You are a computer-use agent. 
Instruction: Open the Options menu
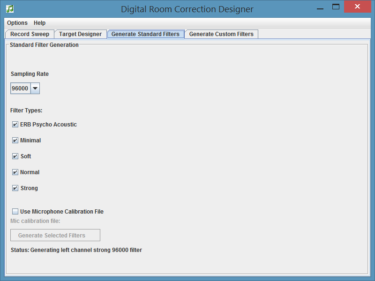coord(17,22)
